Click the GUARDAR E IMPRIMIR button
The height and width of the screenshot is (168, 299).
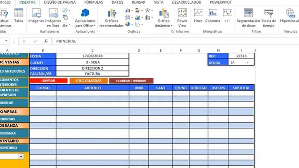131,81
